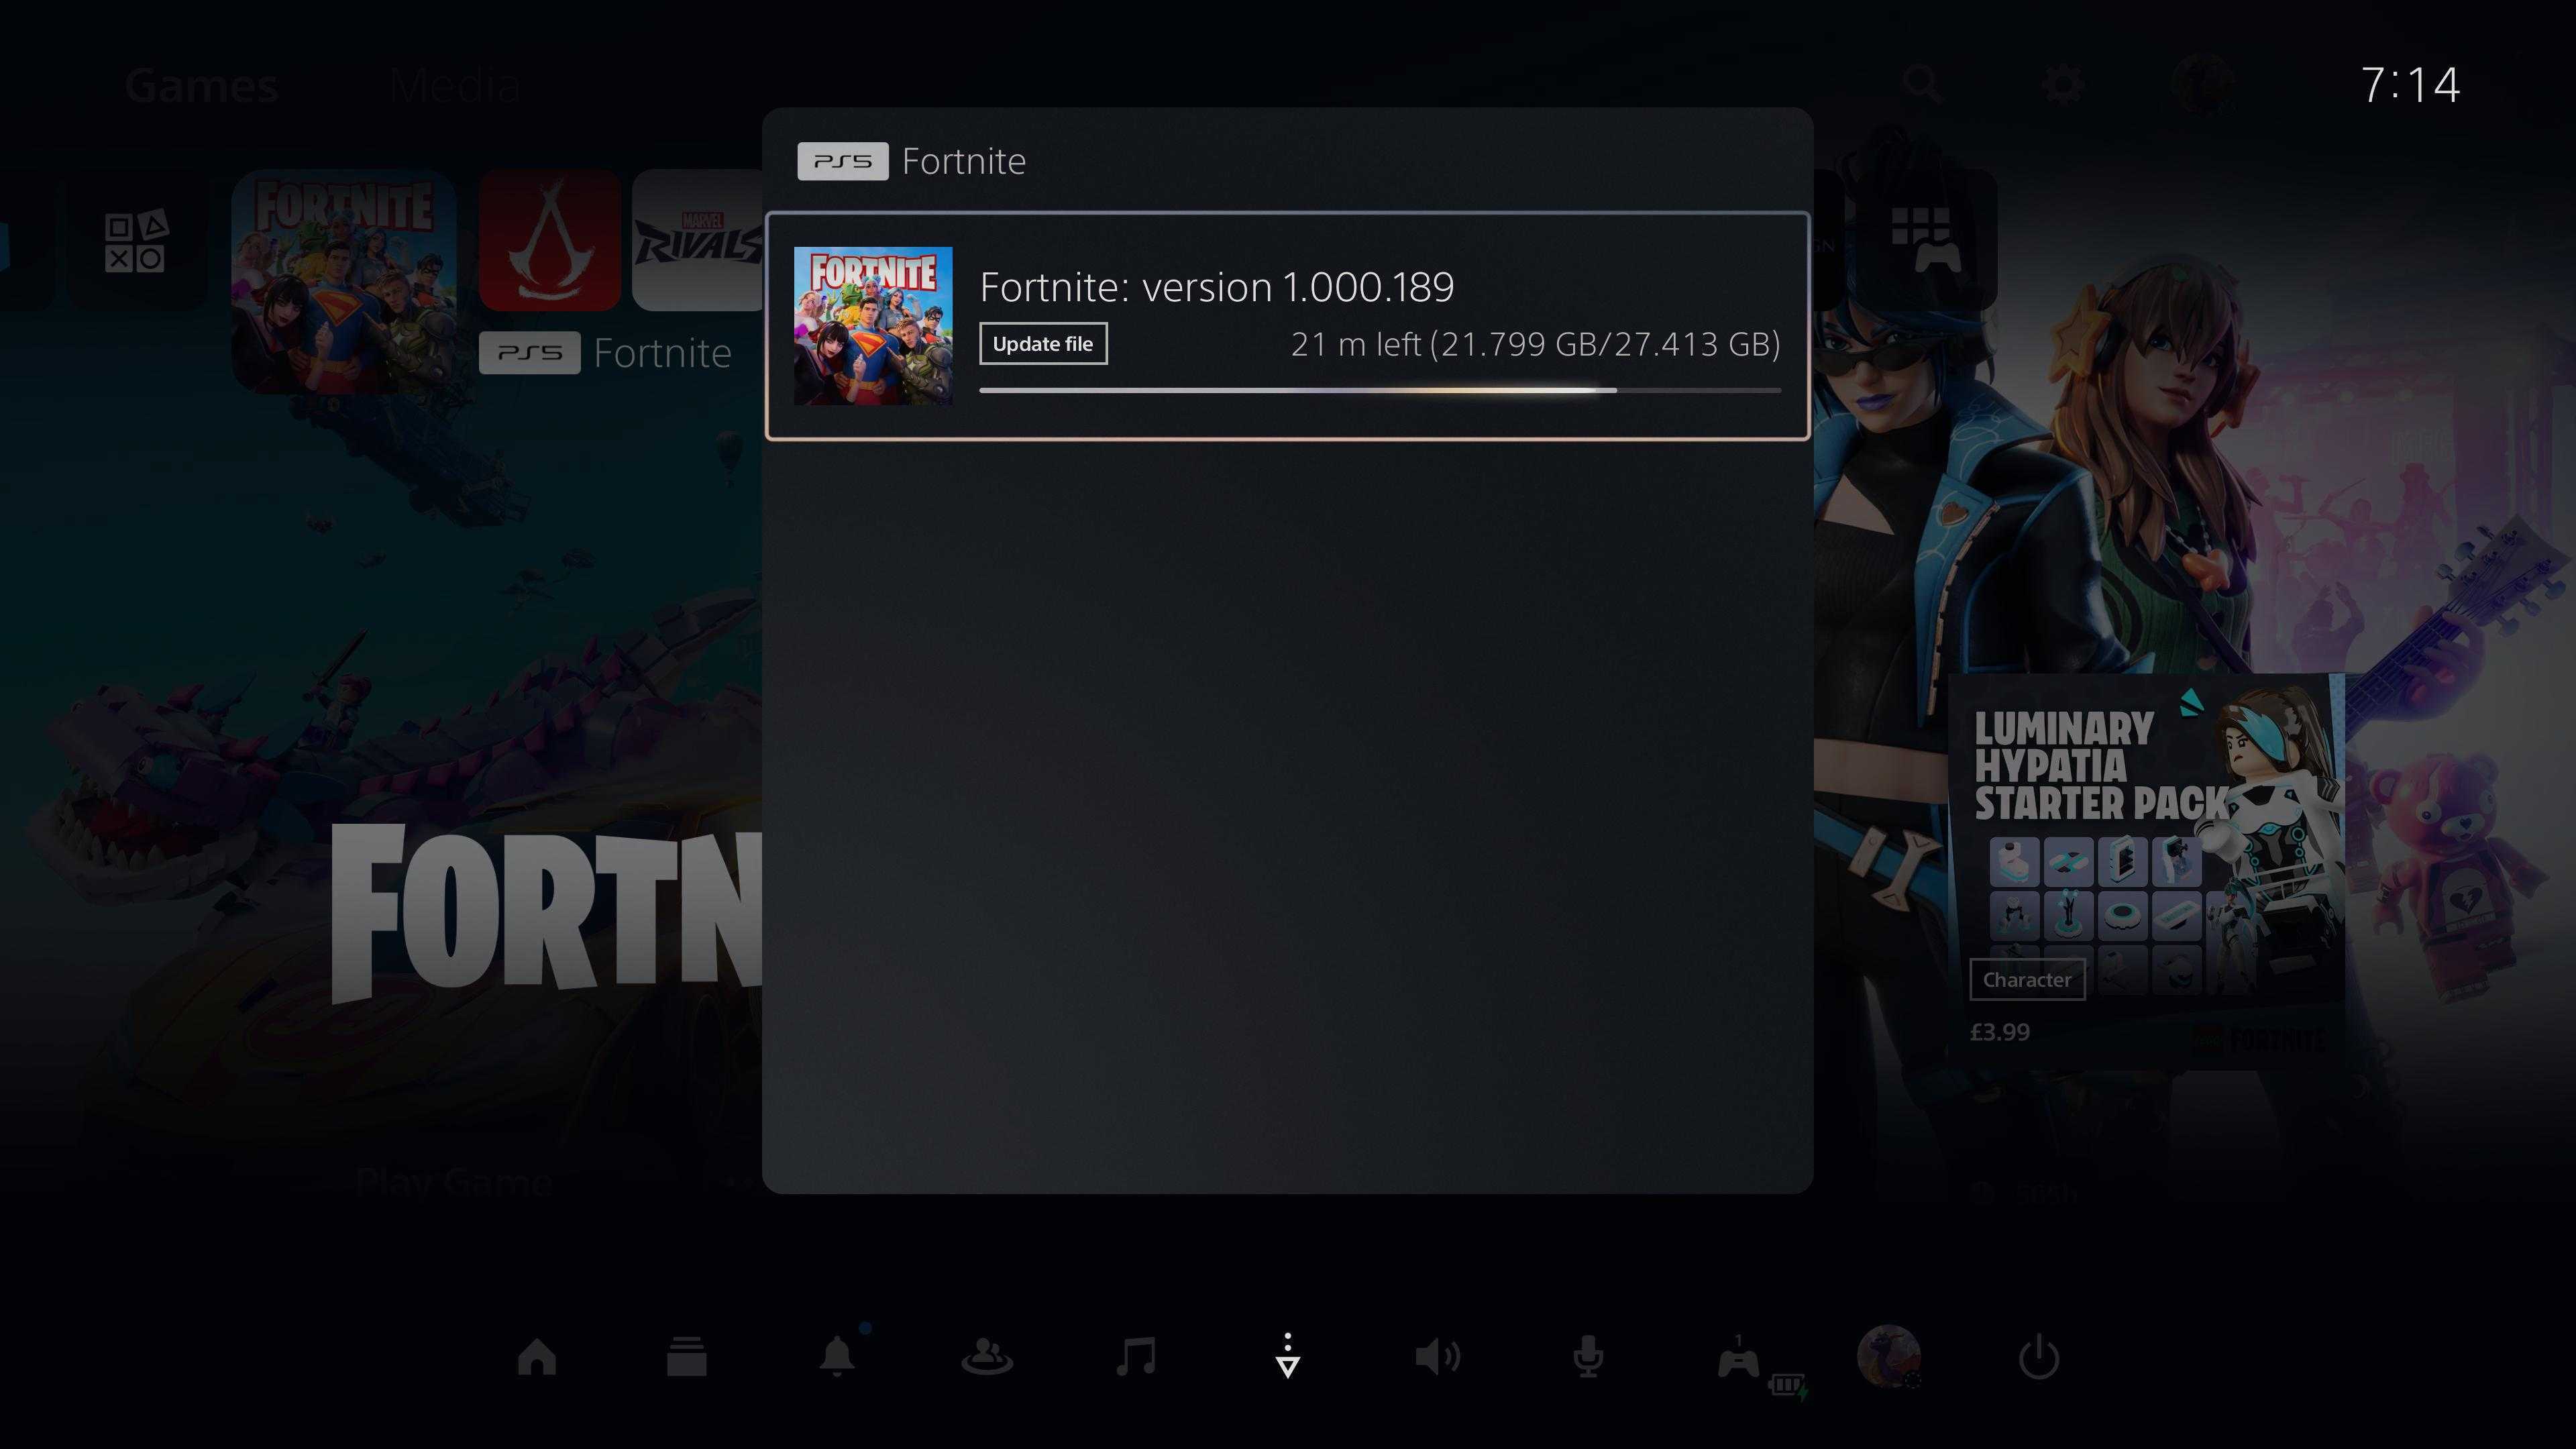
Task: Click the Fortnite title beside PS5 badge on home
Action: (662, 353)
